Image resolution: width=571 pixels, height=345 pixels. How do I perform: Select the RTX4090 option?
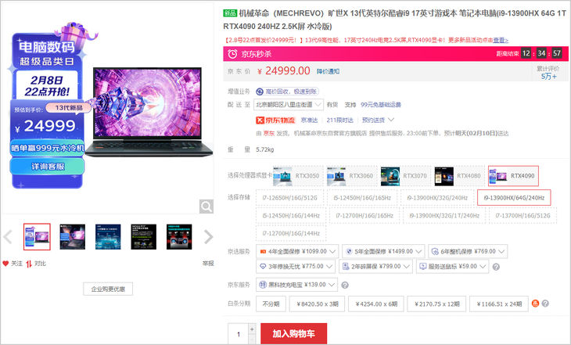tap(513, 175)
